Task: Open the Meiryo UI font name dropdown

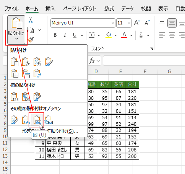Action: (113, 23)
